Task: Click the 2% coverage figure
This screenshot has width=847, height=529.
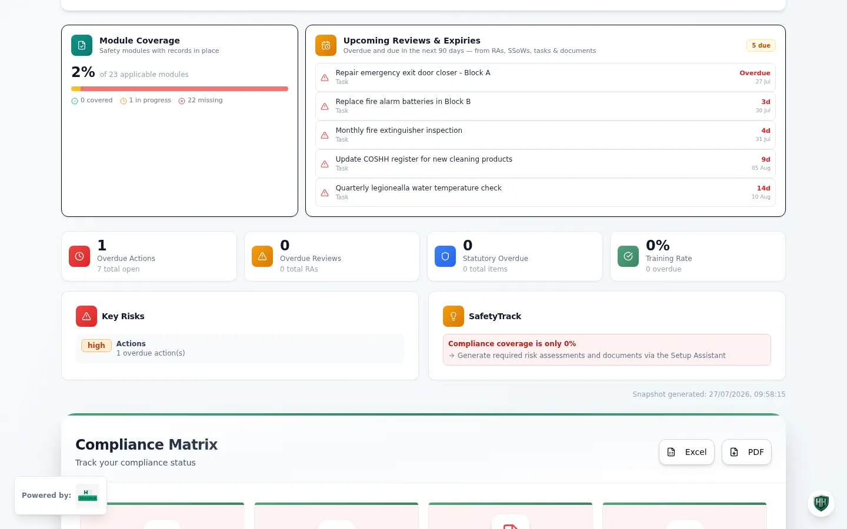Action: coord(83,72)
